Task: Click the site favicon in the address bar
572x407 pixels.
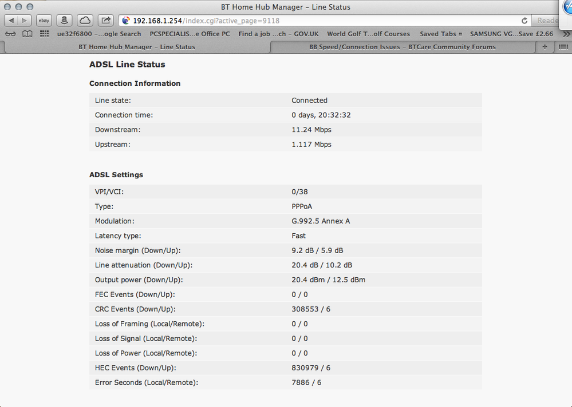Action: click(126, 21)
